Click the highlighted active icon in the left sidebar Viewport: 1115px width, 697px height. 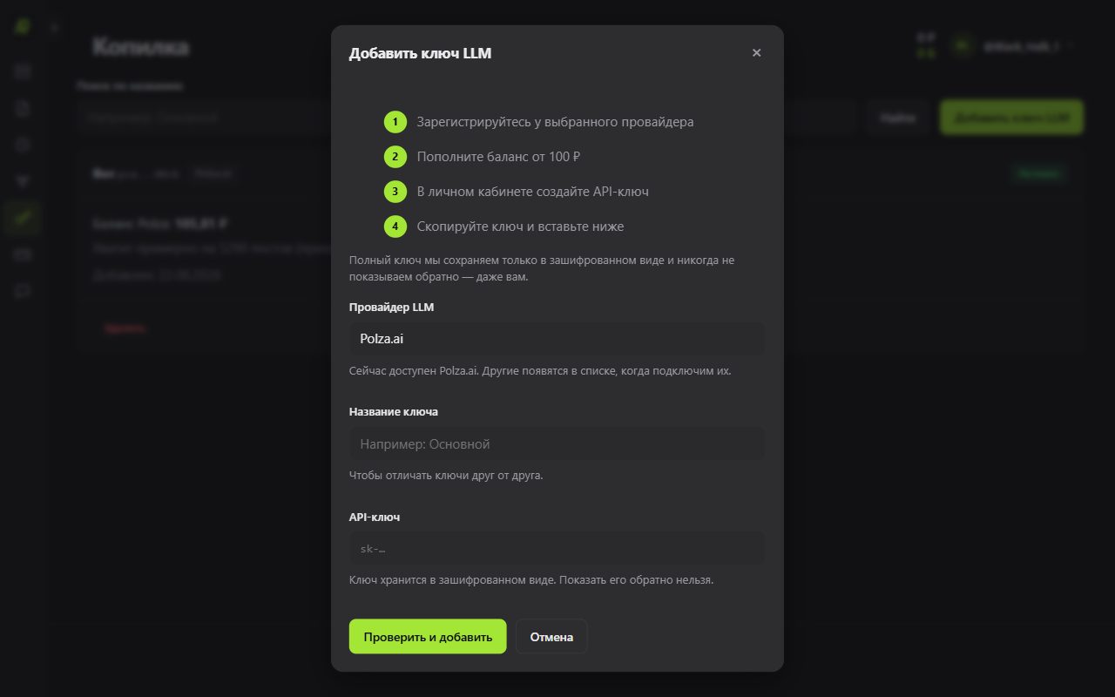(23, 218)
